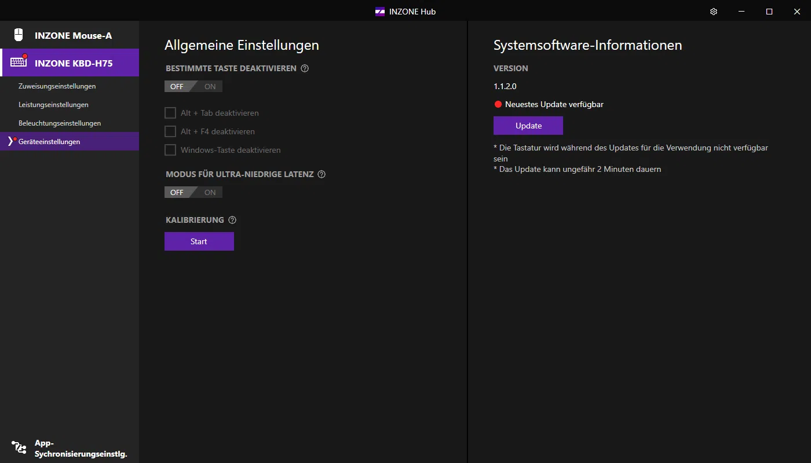Click the help icon next to Kalibrierung
The width and height of the screenshot is (811, 463).
point(232,220)
